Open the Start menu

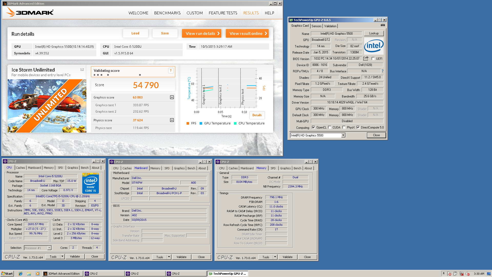click(x=7, y=274)
